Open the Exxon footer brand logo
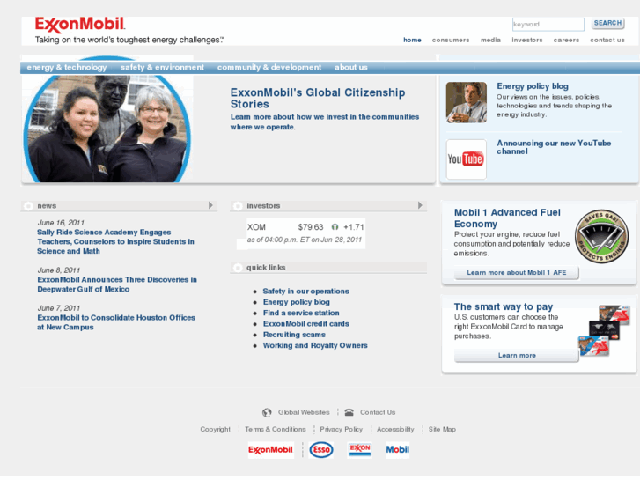The image size is (640, 480). 359,450
